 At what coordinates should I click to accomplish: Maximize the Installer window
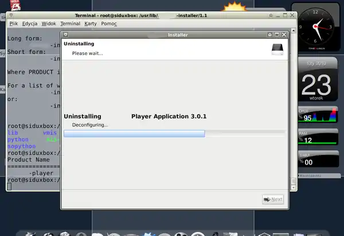pyautogui.click(x=277, y=35)
